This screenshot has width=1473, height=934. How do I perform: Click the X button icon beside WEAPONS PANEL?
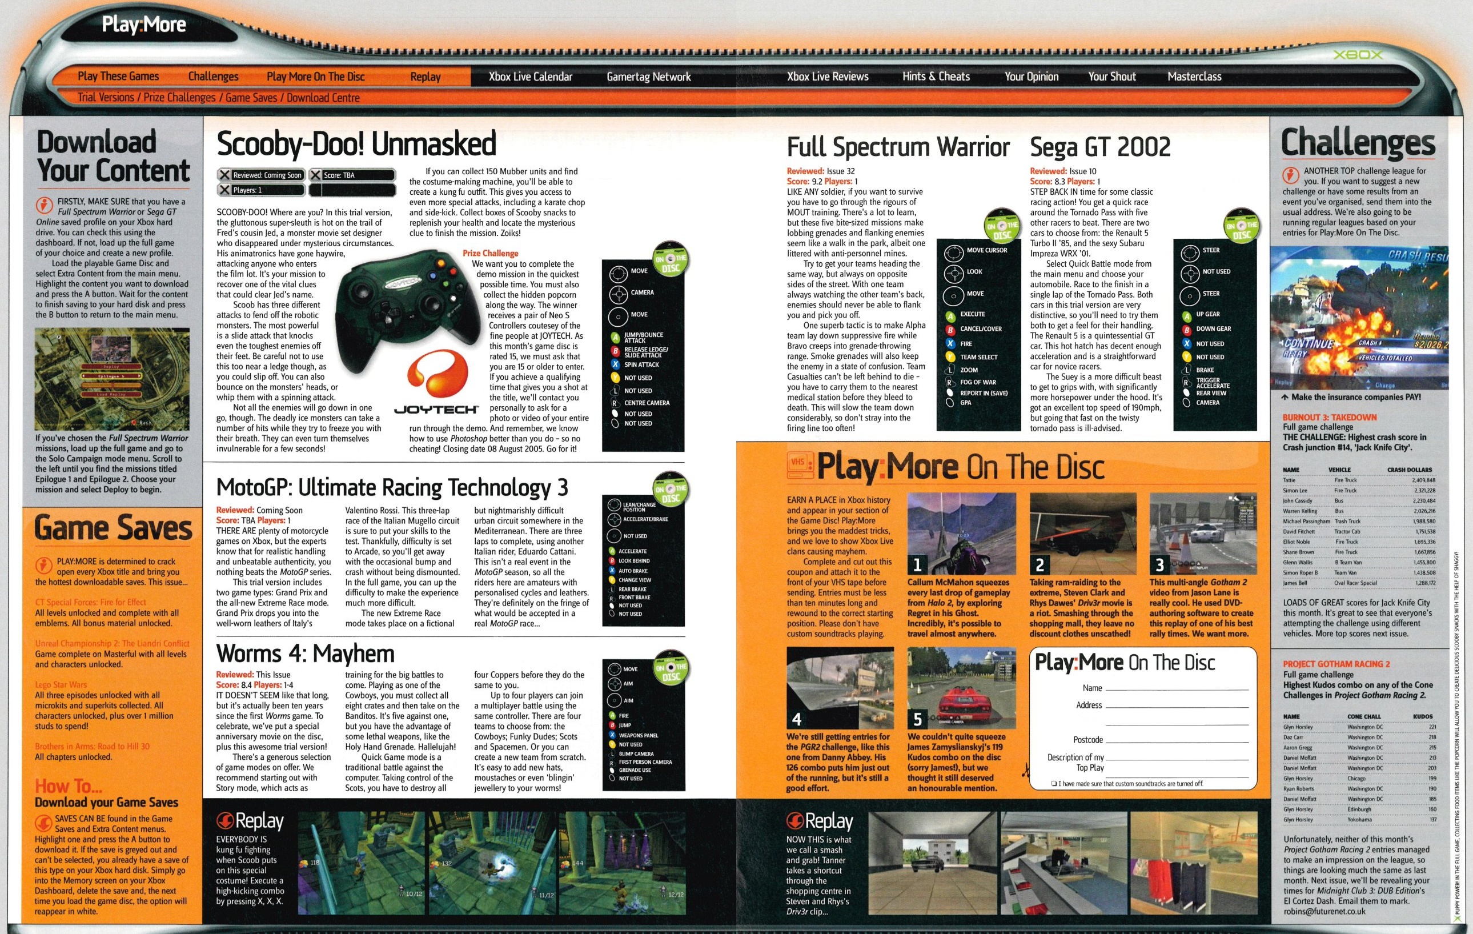coord(612,735)
